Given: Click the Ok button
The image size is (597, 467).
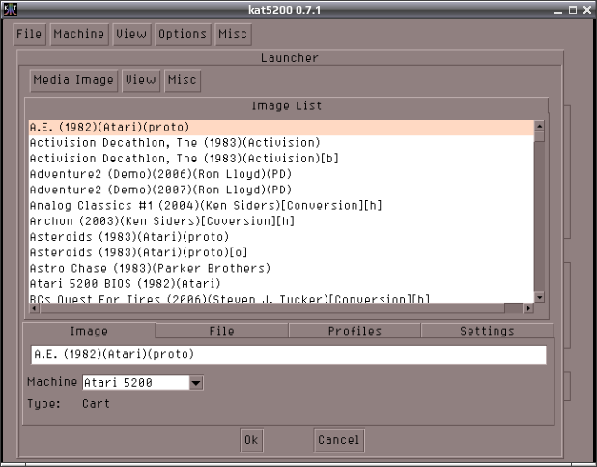Looking at the screenshot, I should point(251,440).
